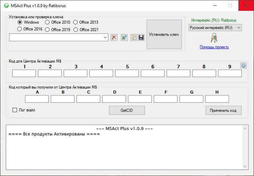The image size is (254, 176).
Task: Open the product key combo box dropdown
Action: pyautogui.click(x=105, y=38)
